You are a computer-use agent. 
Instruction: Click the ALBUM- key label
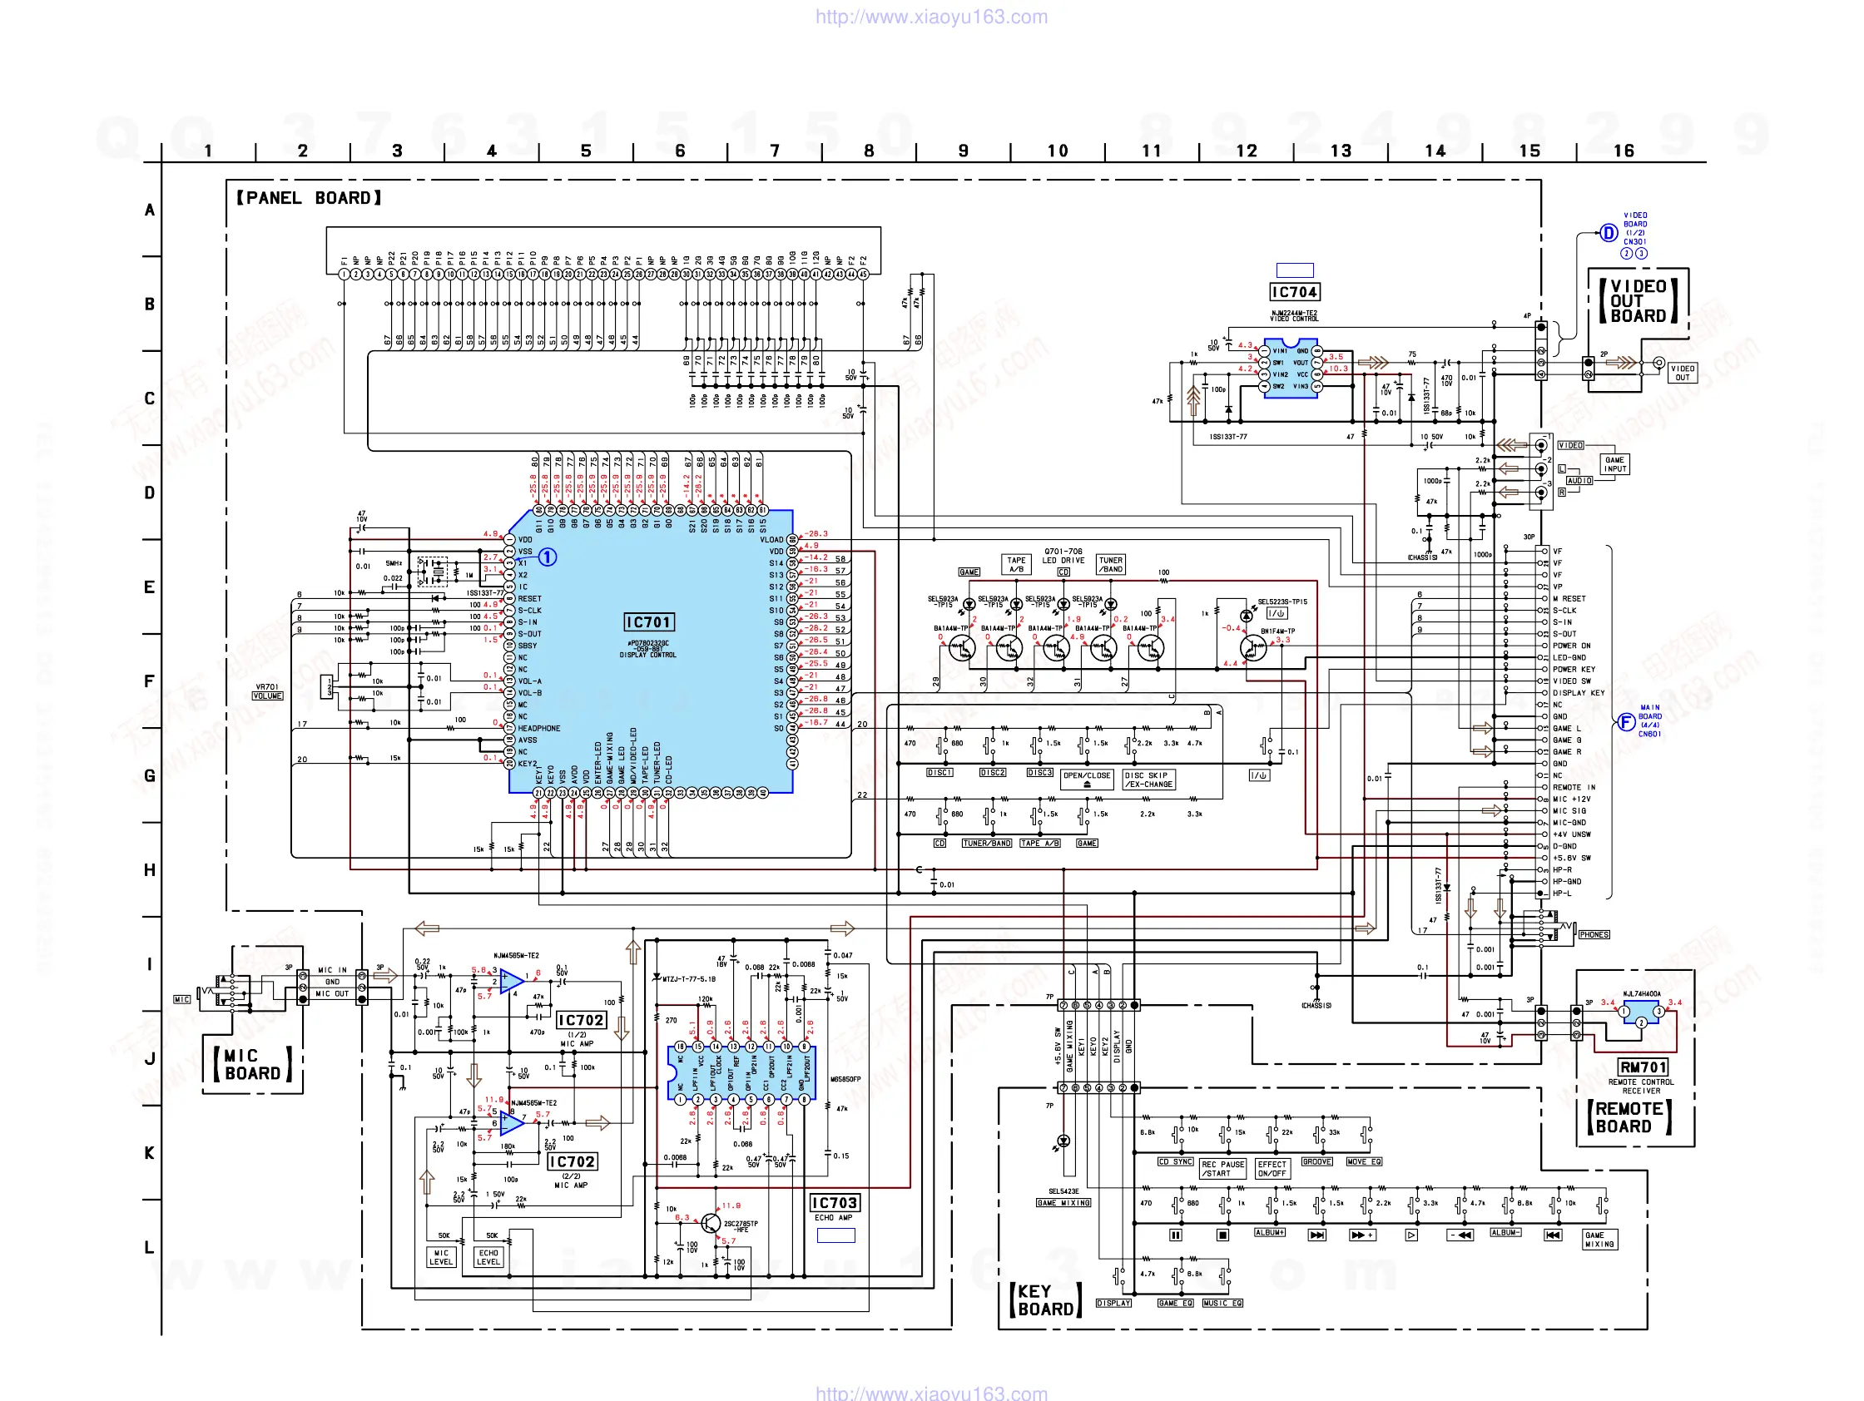point(1505,1232)
